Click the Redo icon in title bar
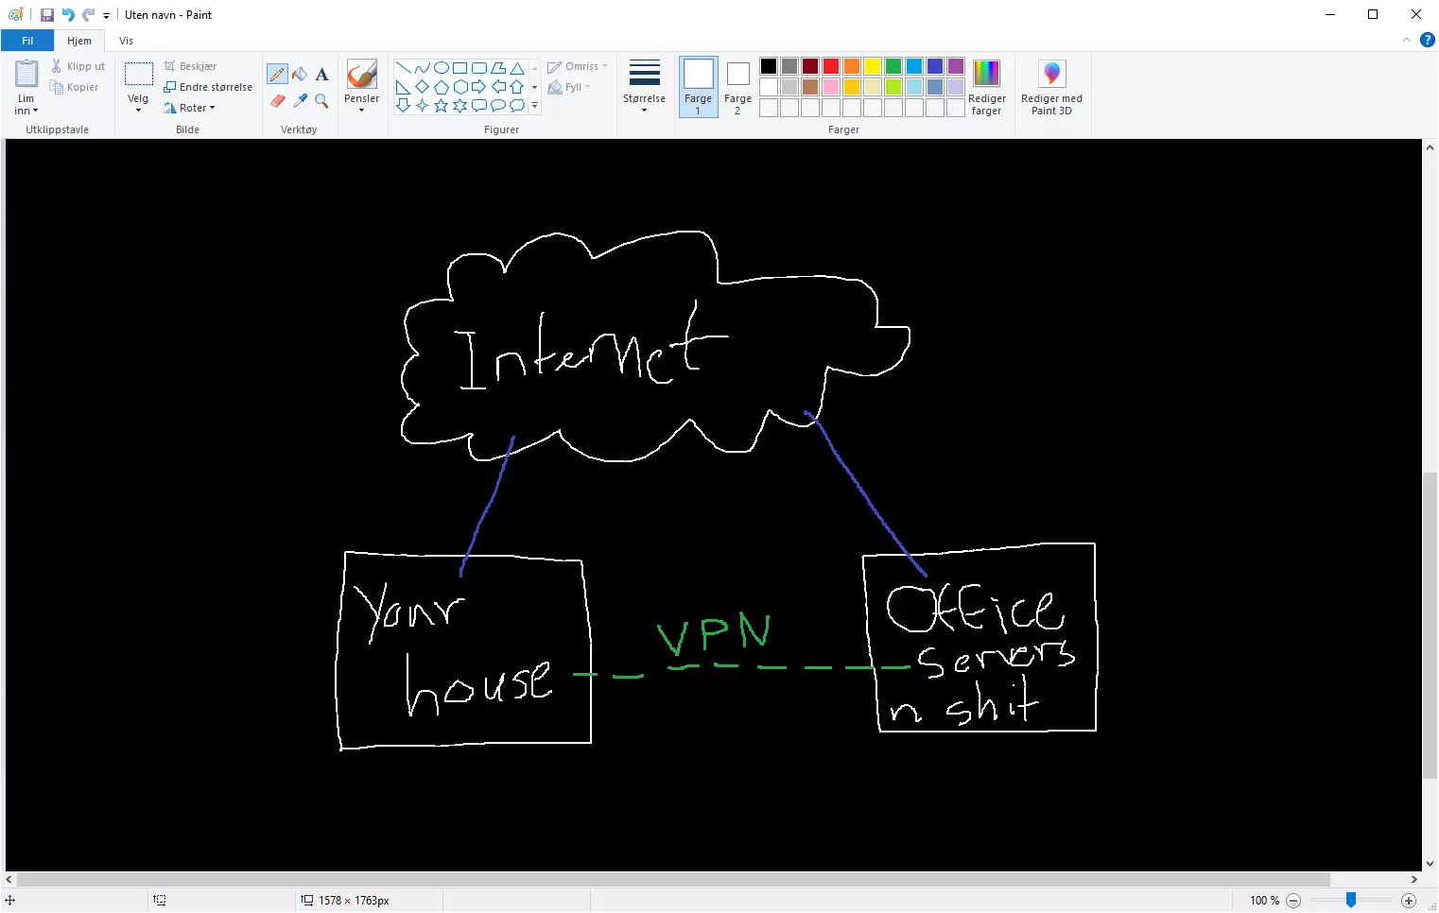This screenshot has height=913, width=1439. tap(88, 15)
